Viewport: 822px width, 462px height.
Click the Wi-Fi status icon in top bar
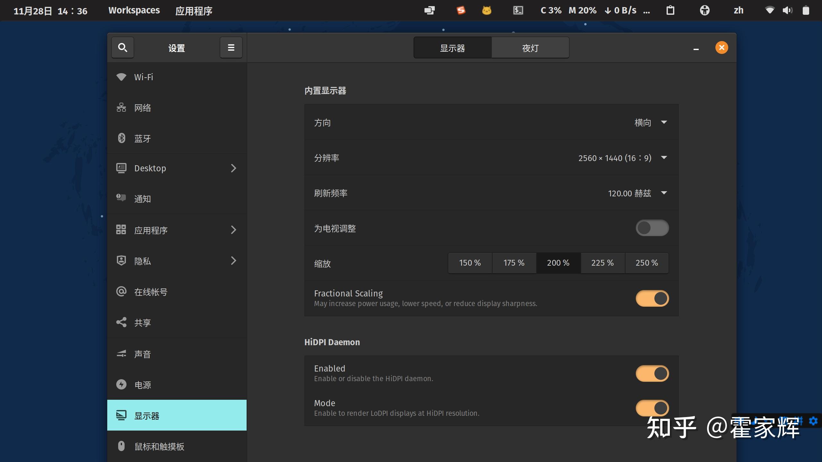[x=769, y=10]
